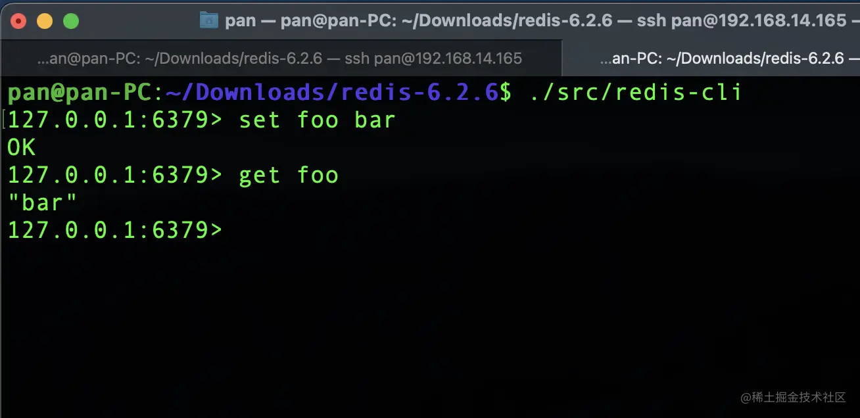The height and width of the screenshot is (418, 860).
Task: Click the dollar sign in the shell prompt
Action: [506, 93]
